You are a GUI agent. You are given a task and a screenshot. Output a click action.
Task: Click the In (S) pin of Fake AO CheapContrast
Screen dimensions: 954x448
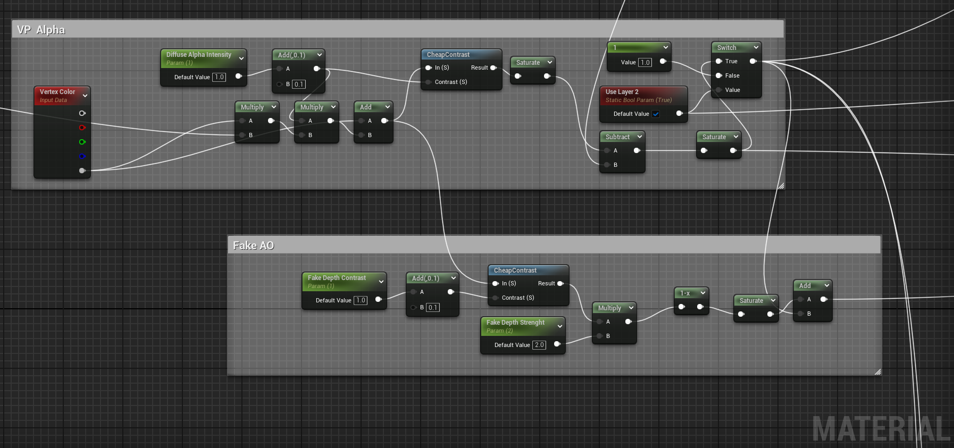pos(495,283)
